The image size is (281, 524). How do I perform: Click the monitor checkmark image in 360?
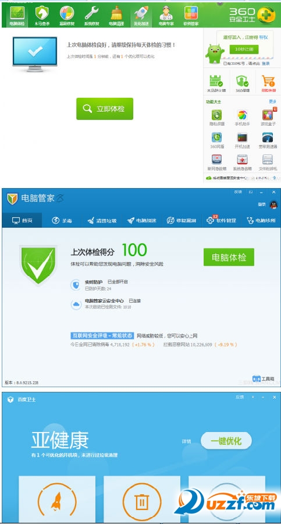click(35, 54)
